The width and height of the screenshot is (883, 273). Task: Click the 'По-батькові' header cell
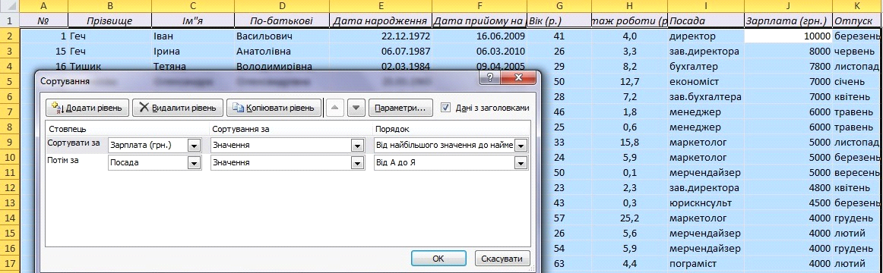(x=282, y=20)
